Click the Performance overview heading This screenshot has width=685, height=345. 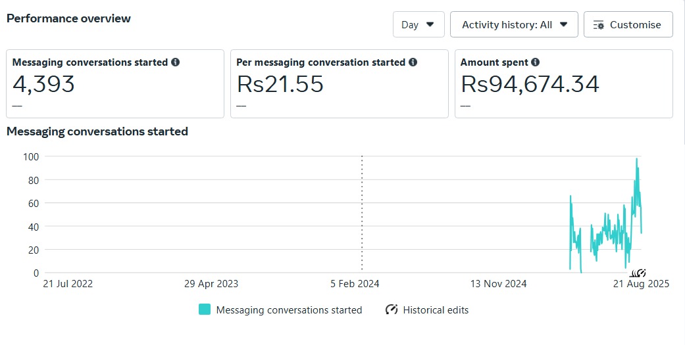[68, 18]
